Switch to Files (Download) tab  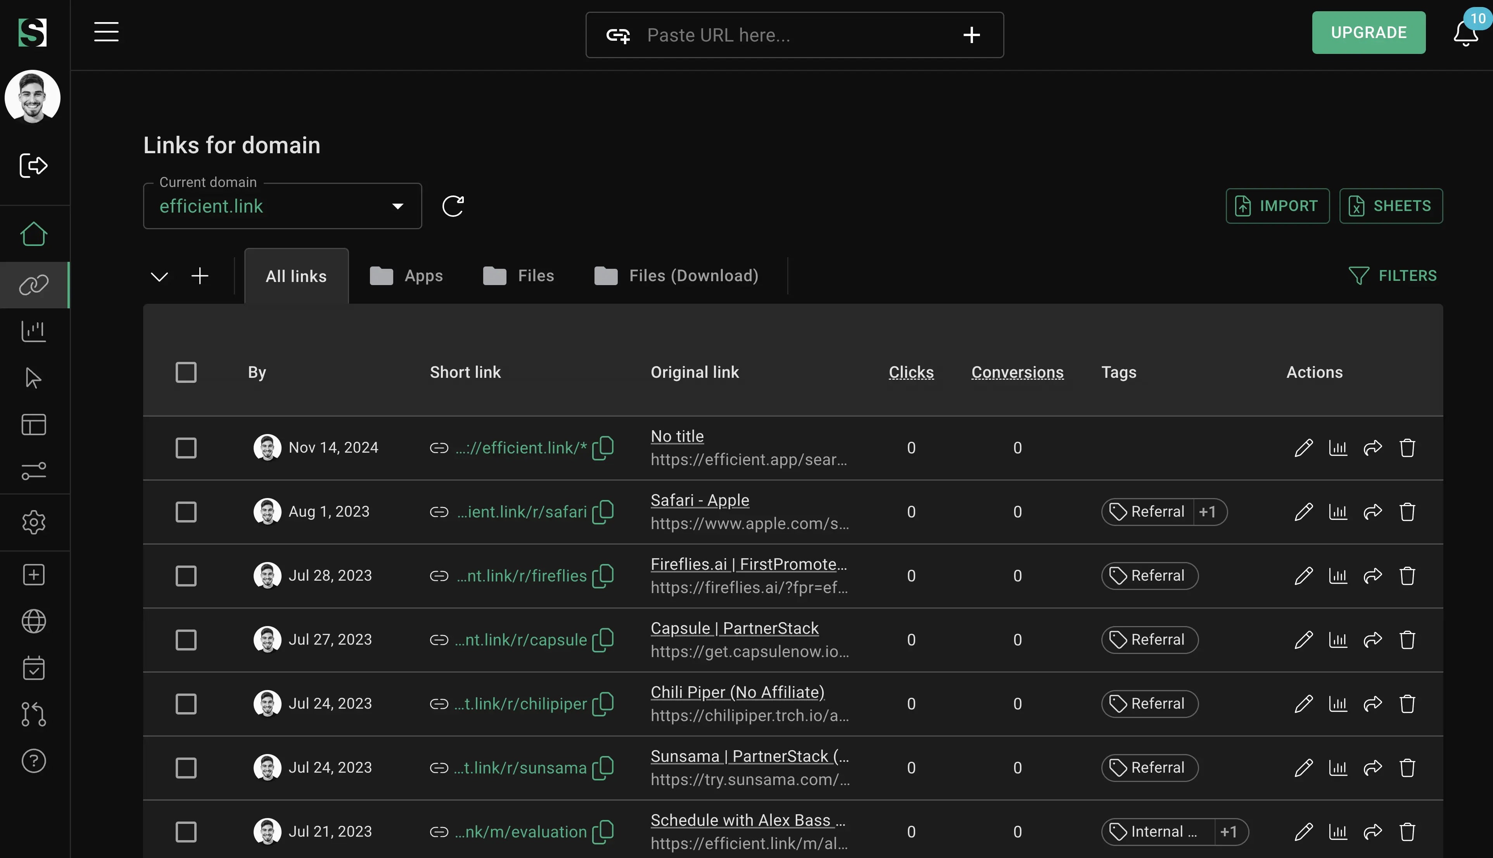676,276
